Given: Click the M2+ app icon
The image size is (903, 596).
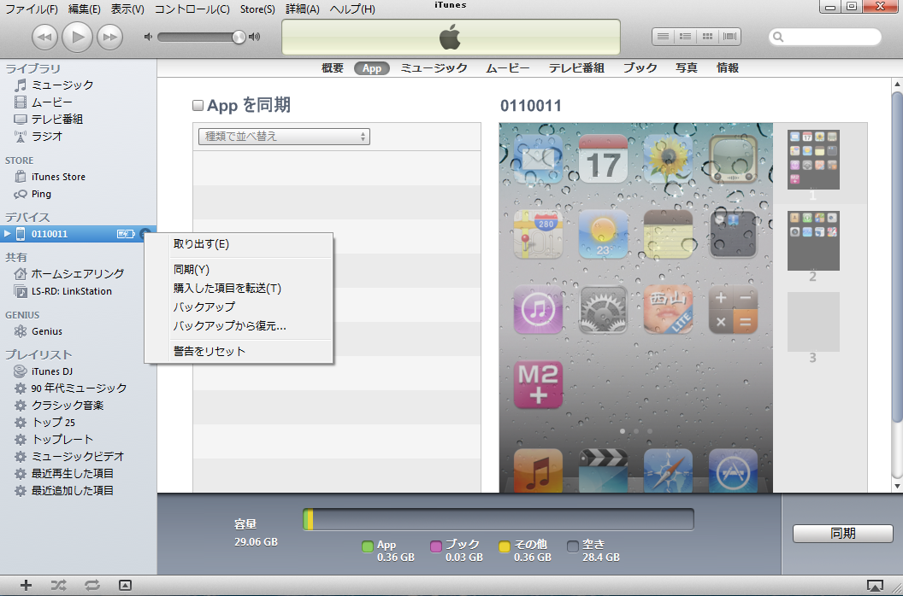Looking at the screenshot, I should [x=538, y=384].
